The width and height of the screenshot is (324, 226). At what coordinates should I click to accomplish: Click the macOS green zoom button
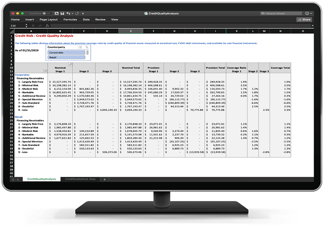click(x=22, y=13)
